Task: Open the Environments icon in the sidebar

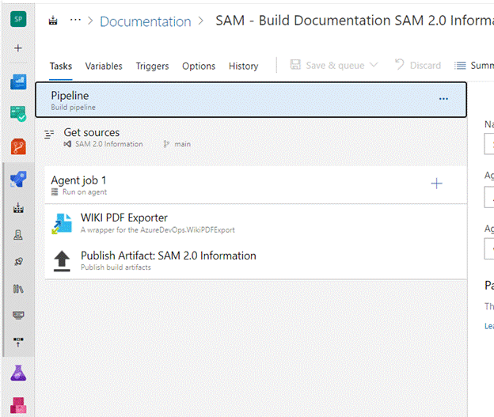Action: click(18, 235)
